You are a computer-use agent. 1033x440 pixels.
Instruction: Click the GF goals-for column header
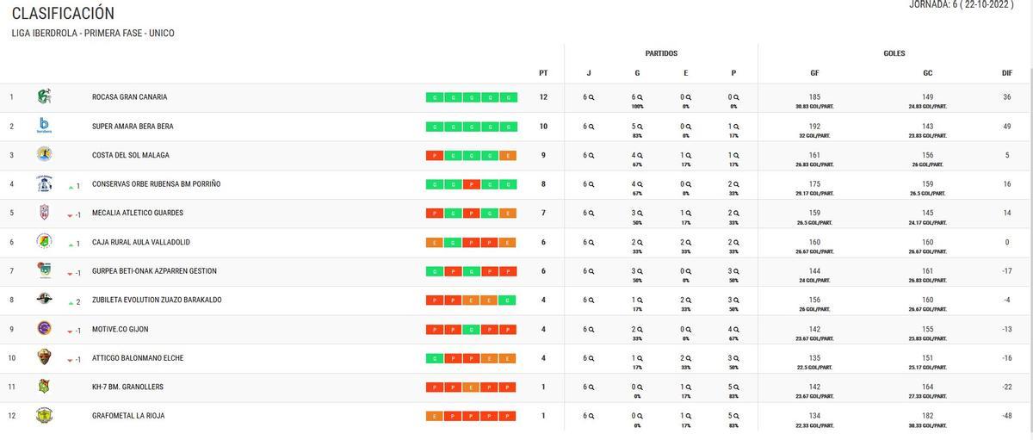(x=814, y=73)
